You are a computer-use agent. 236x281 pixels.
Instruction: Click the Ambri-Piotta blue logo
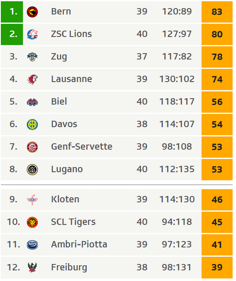pyautogui.click(x=32, y=245)
